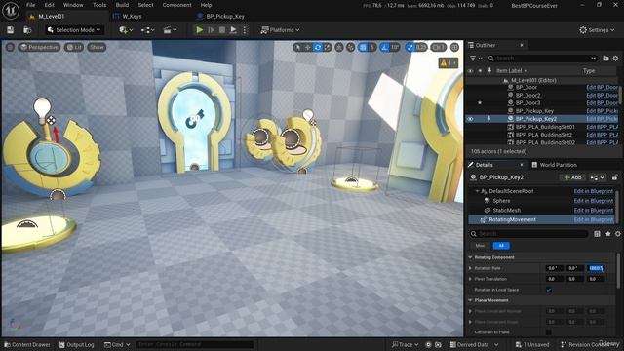Choose the translate gizmo tool in viewport

308,48
